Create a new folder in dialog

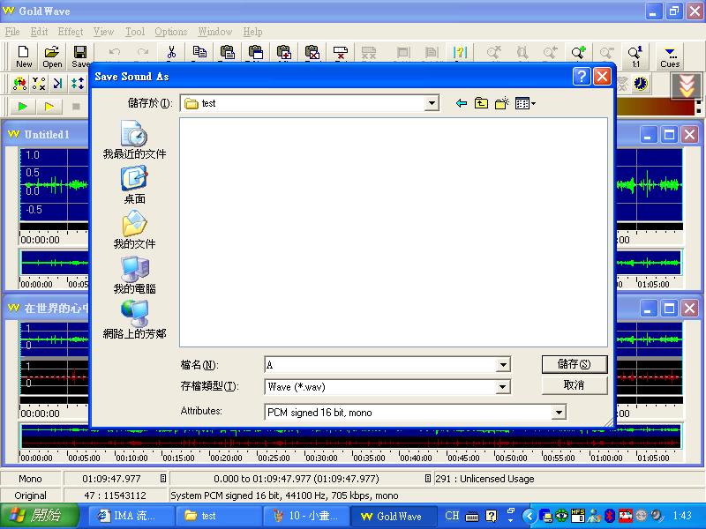pos(501,103)
